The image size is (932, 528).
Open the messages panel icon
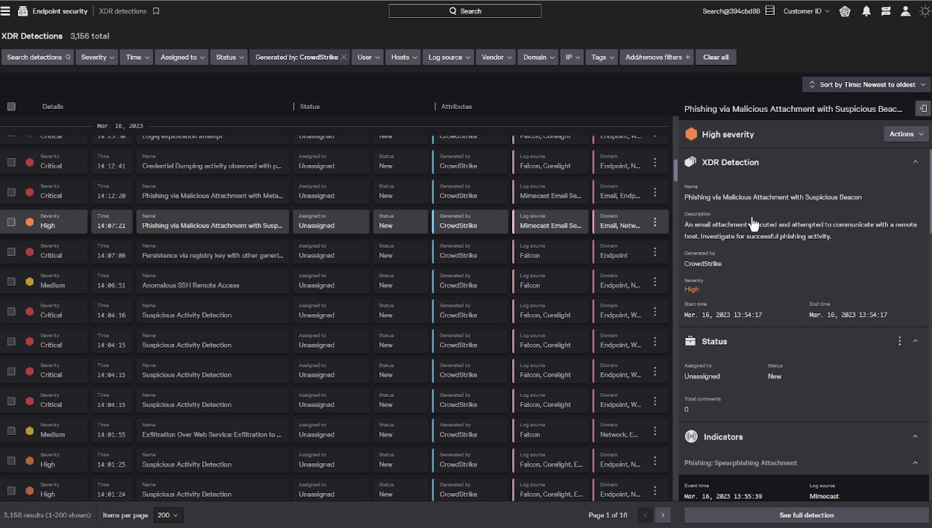886,10
